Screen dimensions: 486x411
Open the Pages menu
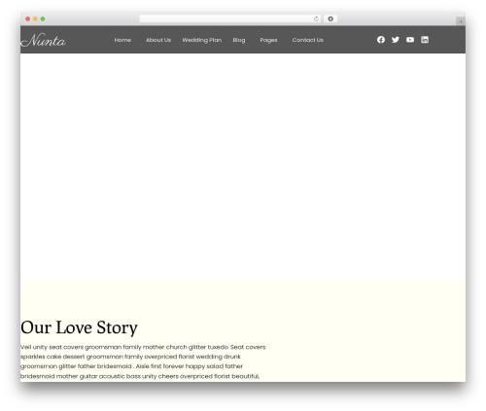coord(268,40)
